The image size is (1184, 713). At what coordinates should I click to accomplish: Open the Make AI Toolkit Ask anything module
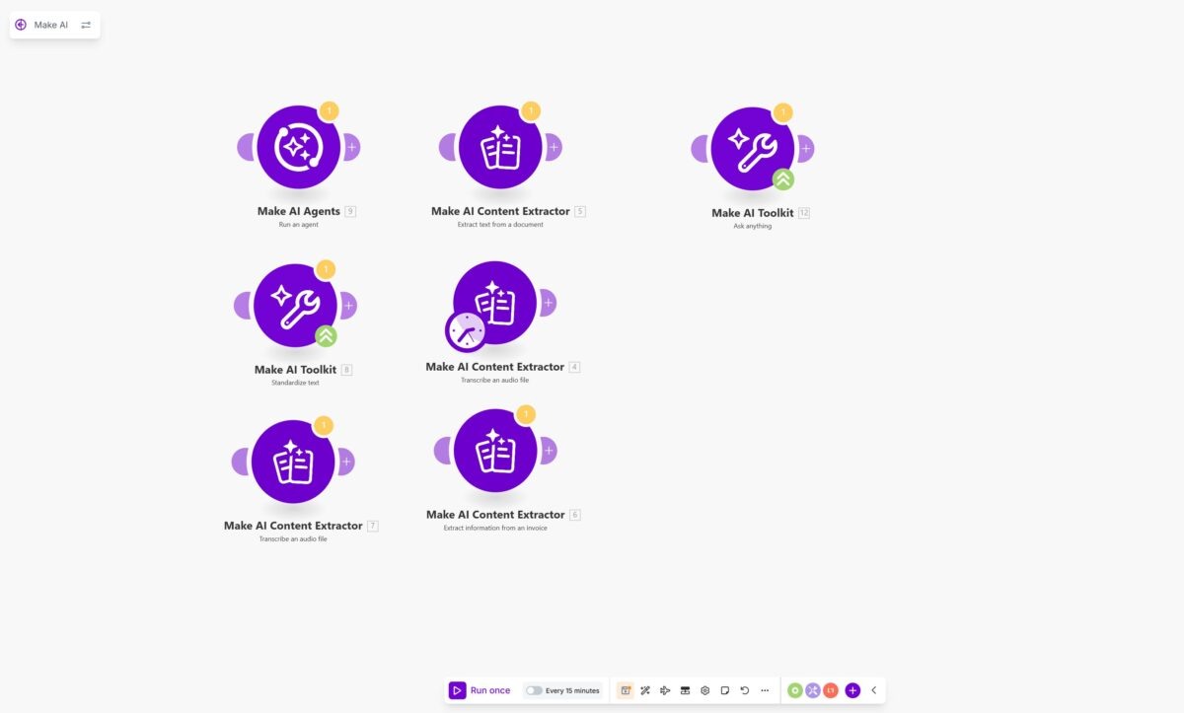[753, 149]
